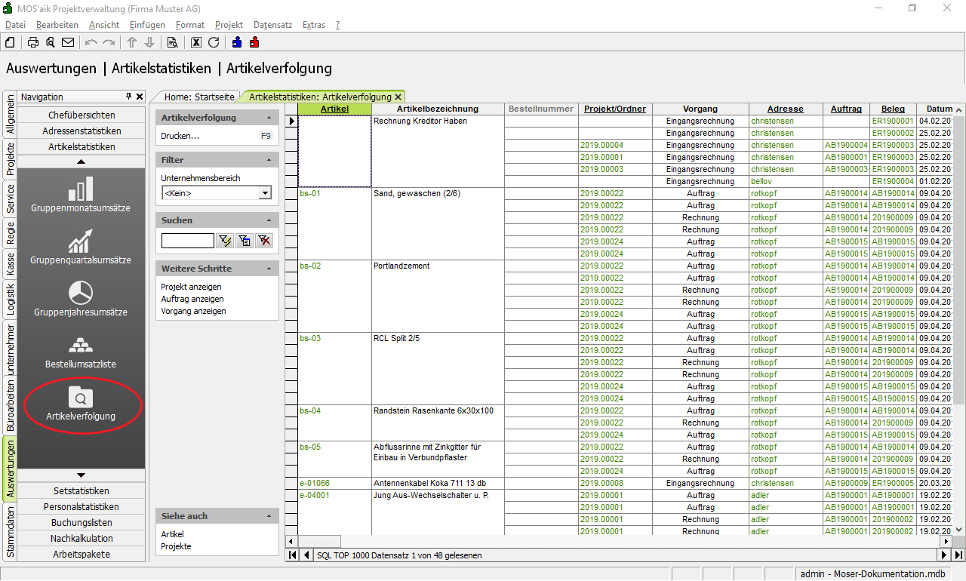The height and width of the screenshot is (581, 966).
Task: Click the Excel export toolbar icon
Action: [196, 42]
